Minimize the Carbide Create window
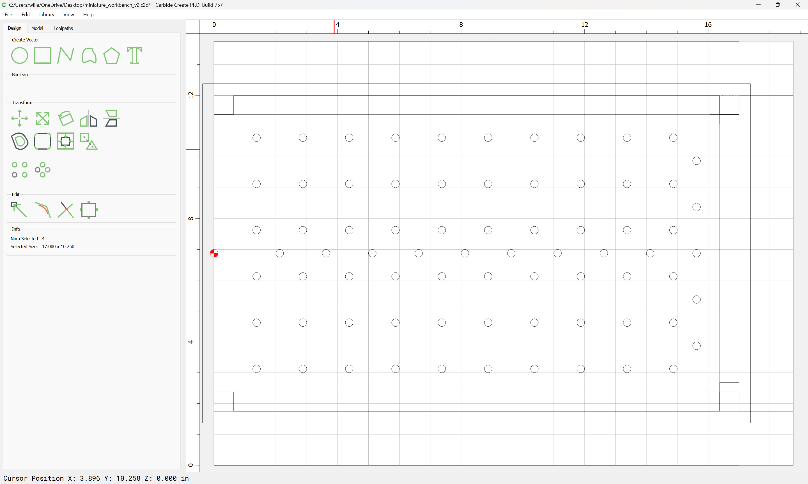This screenshot has width=808, height=484. [x=758, y=5]
